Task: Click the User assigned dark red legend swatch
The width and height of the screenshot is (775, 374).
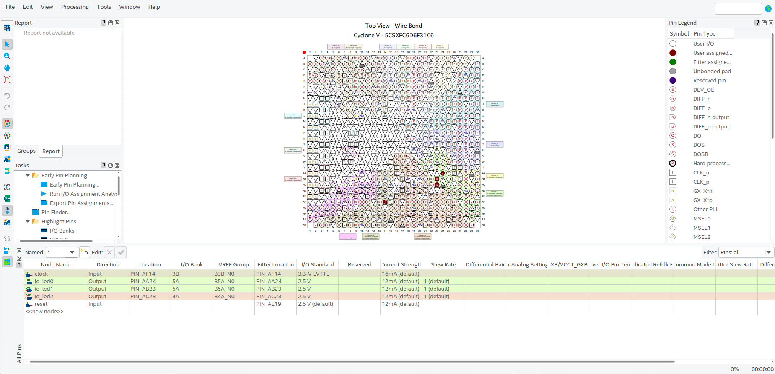Action: (673, 53)
